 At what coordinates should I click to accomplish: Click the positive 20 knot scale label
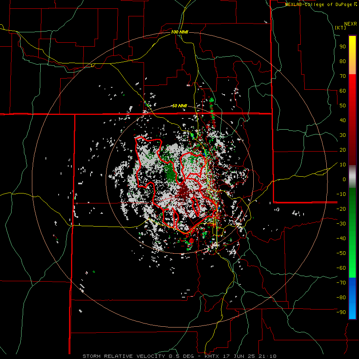point(343,150)
